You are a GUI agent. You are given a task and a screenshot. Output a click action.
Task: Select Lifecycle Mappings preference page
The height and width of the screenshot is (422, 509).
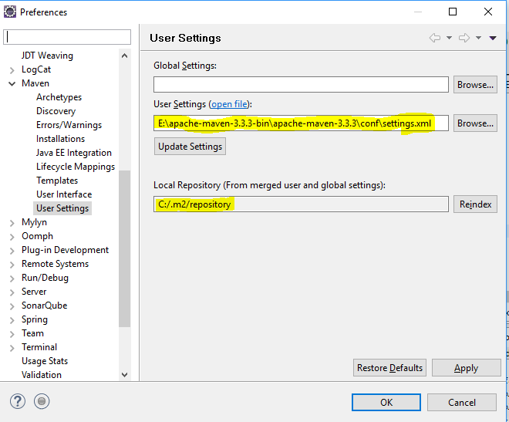point(76,167)
